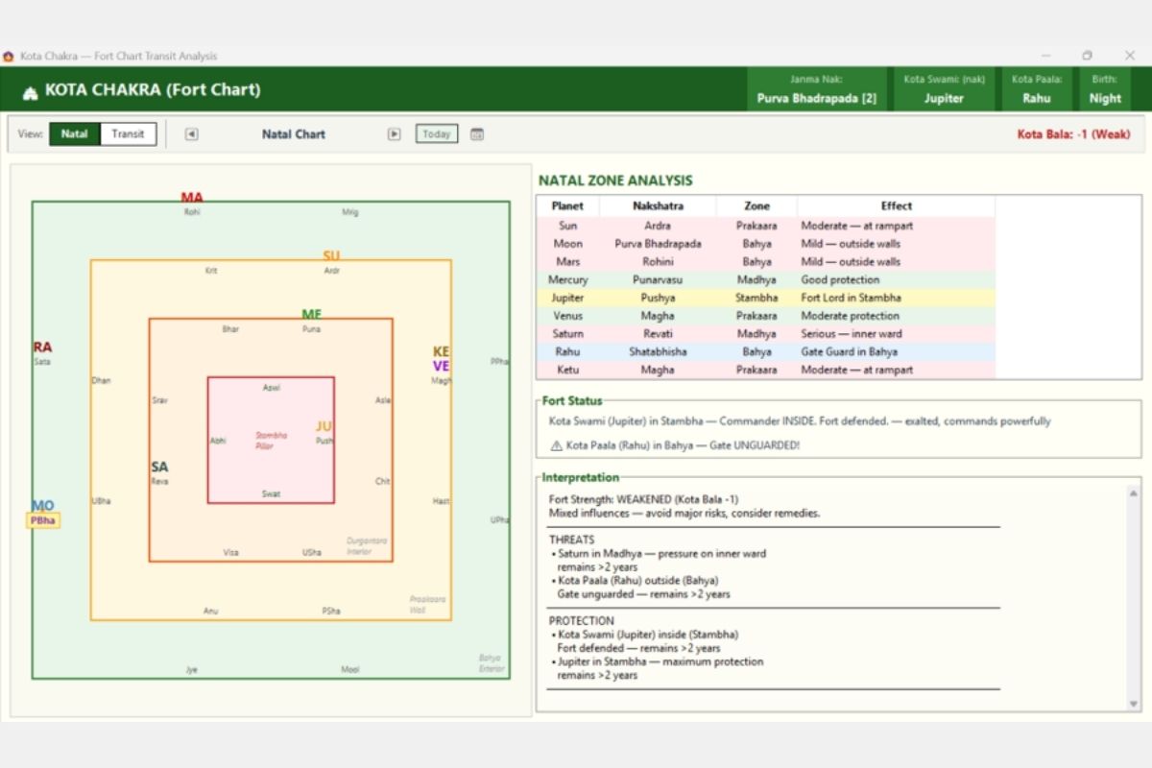
Task: Maximize the Kota Chakra window
Action: click(x=1088, y=56)
